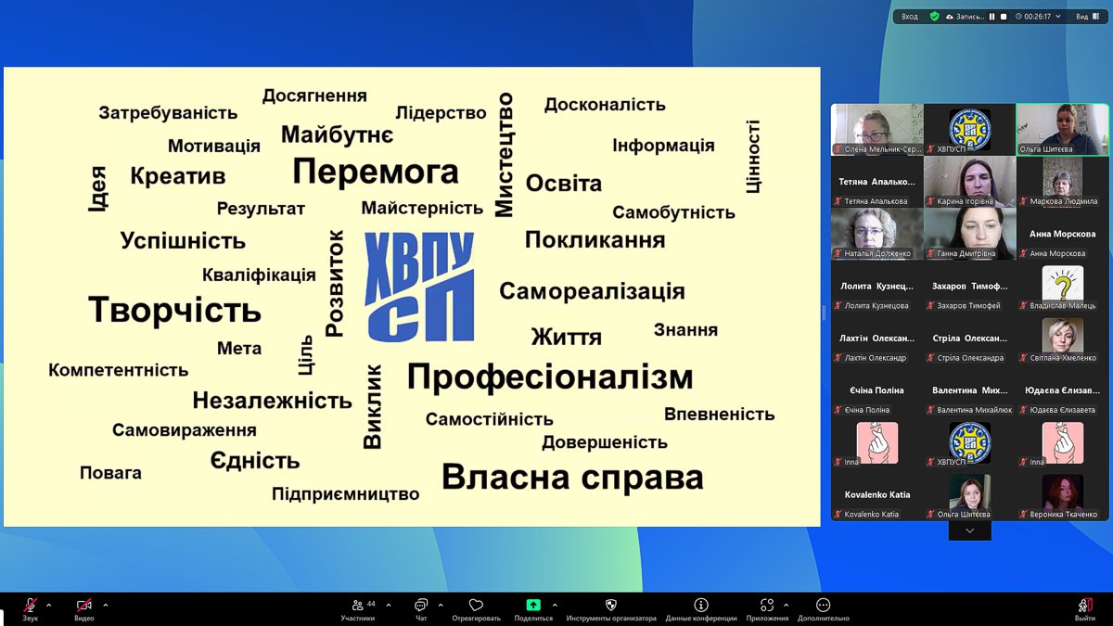The height and width of the screenshot is (626, 1113).
Task: Click the green encryption shield icon
Action: click(935, 17)
